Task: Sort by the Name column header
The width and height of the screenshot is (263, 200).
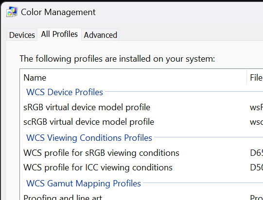Action: point(133,78)
